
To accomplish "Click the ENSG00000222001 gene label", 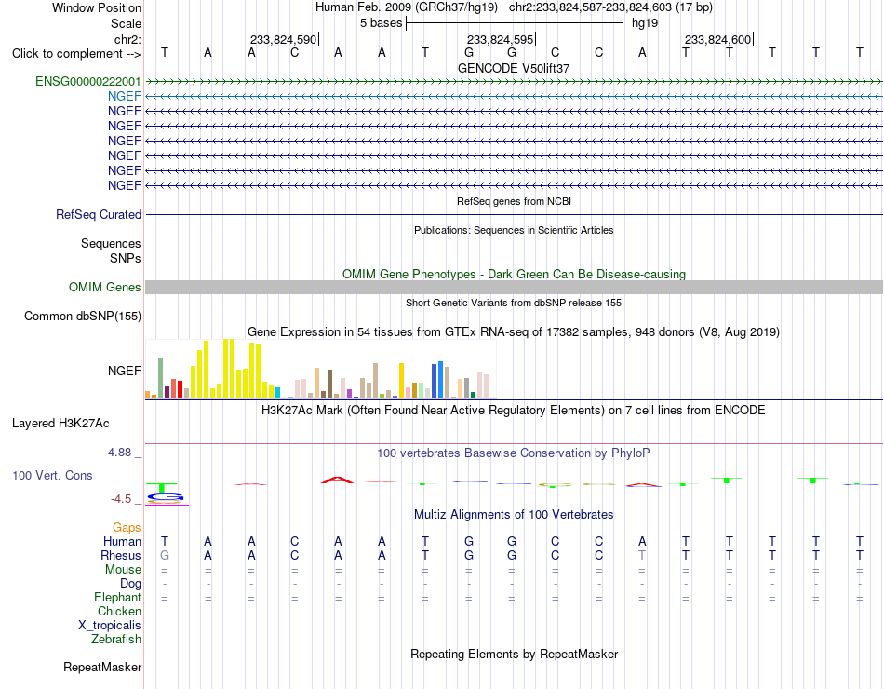I will click(x=88, y=81).
